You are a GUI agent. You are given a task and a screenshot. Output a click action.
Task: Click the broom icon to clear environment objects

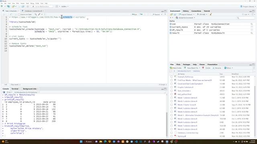211,14
